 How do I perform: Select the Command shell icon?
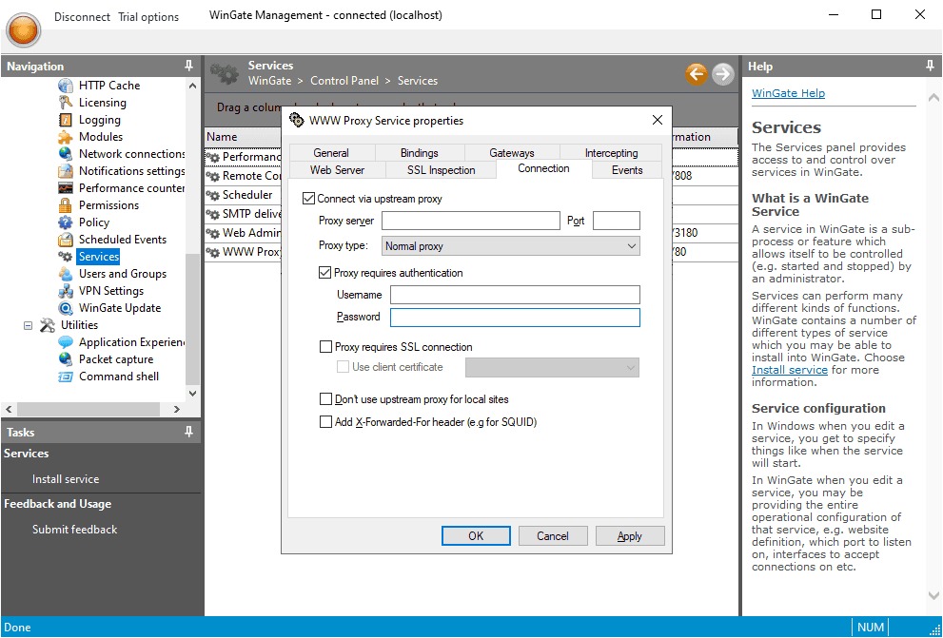pos(65,377)
